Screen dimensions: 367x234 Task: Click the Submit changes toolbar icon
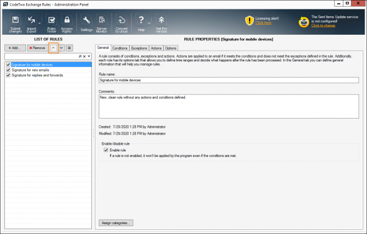(x=16, y=24)
